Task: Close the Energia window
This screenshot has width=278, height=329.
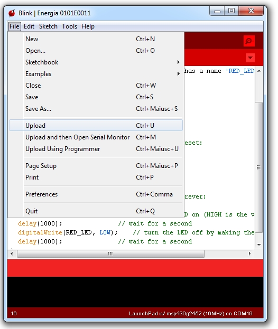Action: [251, 11]
